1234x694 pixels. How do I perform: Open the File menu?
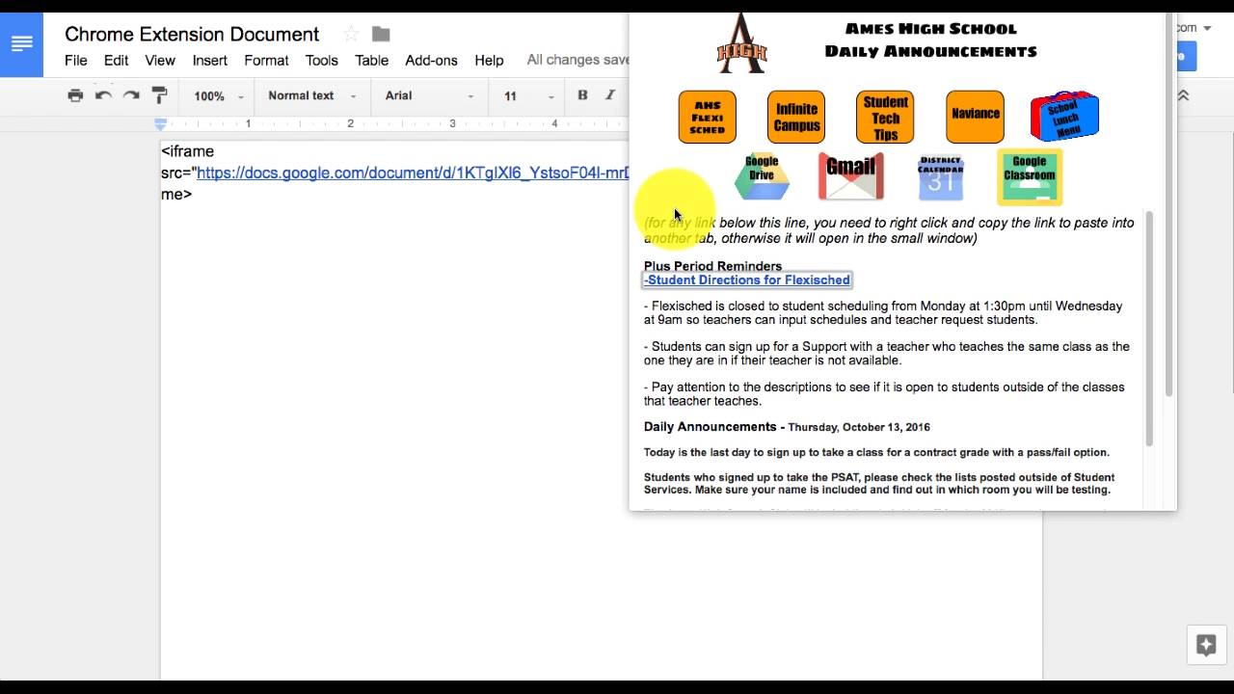tap(76, 60)
